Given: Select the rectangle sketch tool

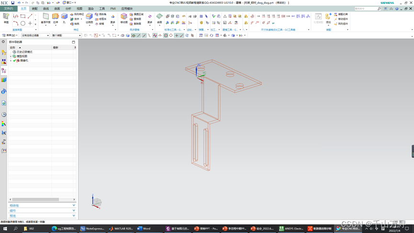Looking at the screenshot, I should coord(23,16).
